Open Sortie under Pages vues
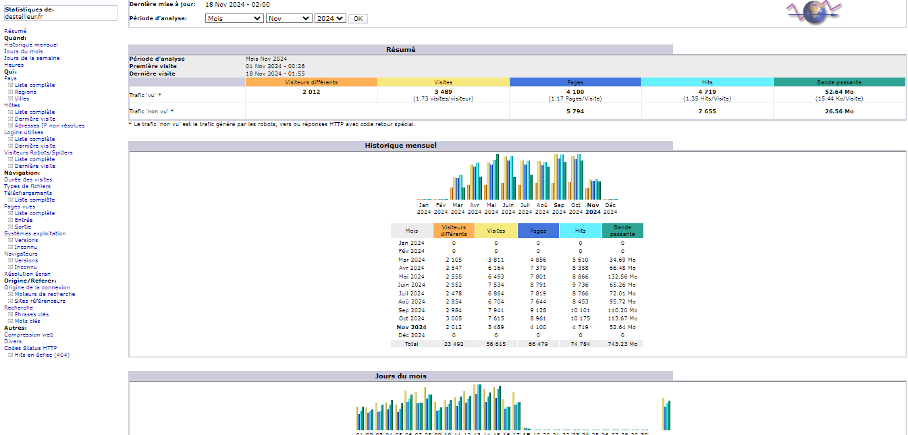Viewport: 908px width, 435px height. tap(21, 227)
